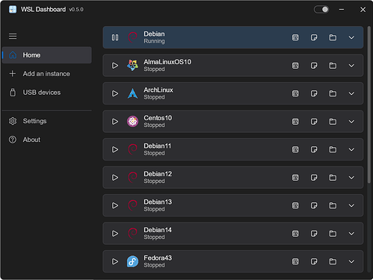
Task: Open folder icon in ArchLinux row
Action: pos(333,93)
